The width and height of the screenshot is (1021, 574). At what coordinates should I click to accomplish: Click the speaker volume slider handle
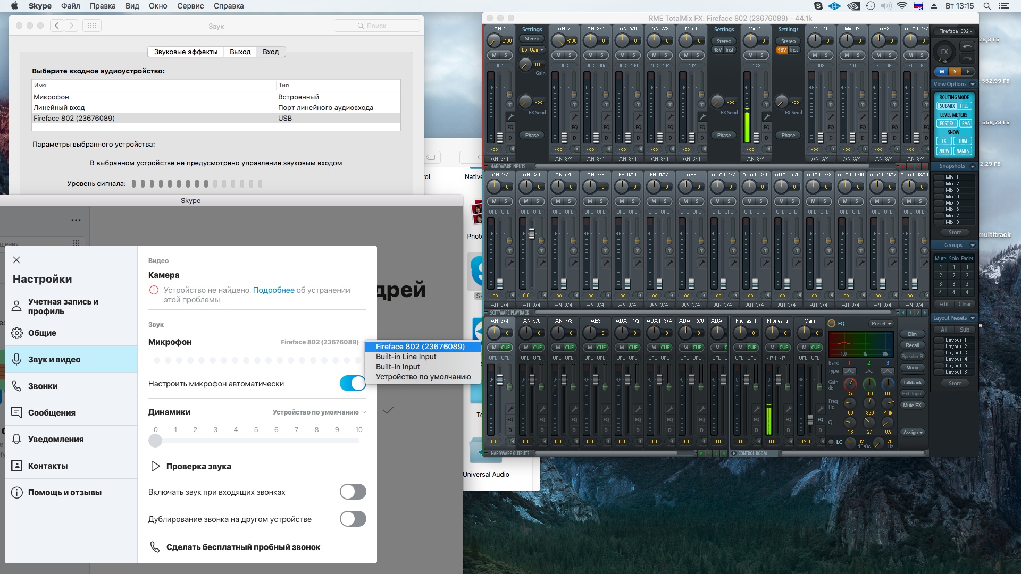point(155,441)
